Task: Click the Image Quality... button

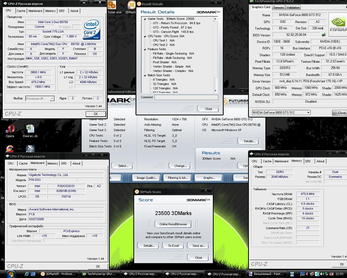Action: [x=147, y=178]
